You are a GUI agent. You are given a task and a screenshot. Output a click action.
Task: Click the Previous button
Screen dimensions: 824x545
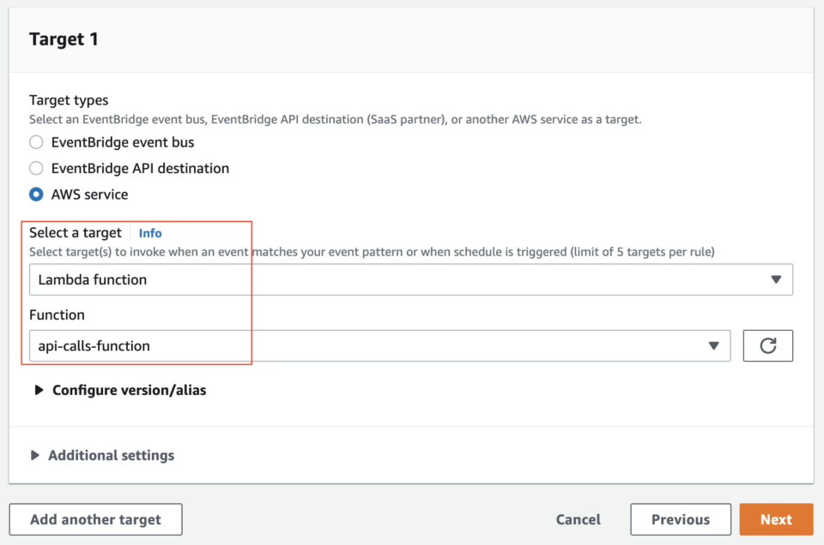[x=680, y=518]
